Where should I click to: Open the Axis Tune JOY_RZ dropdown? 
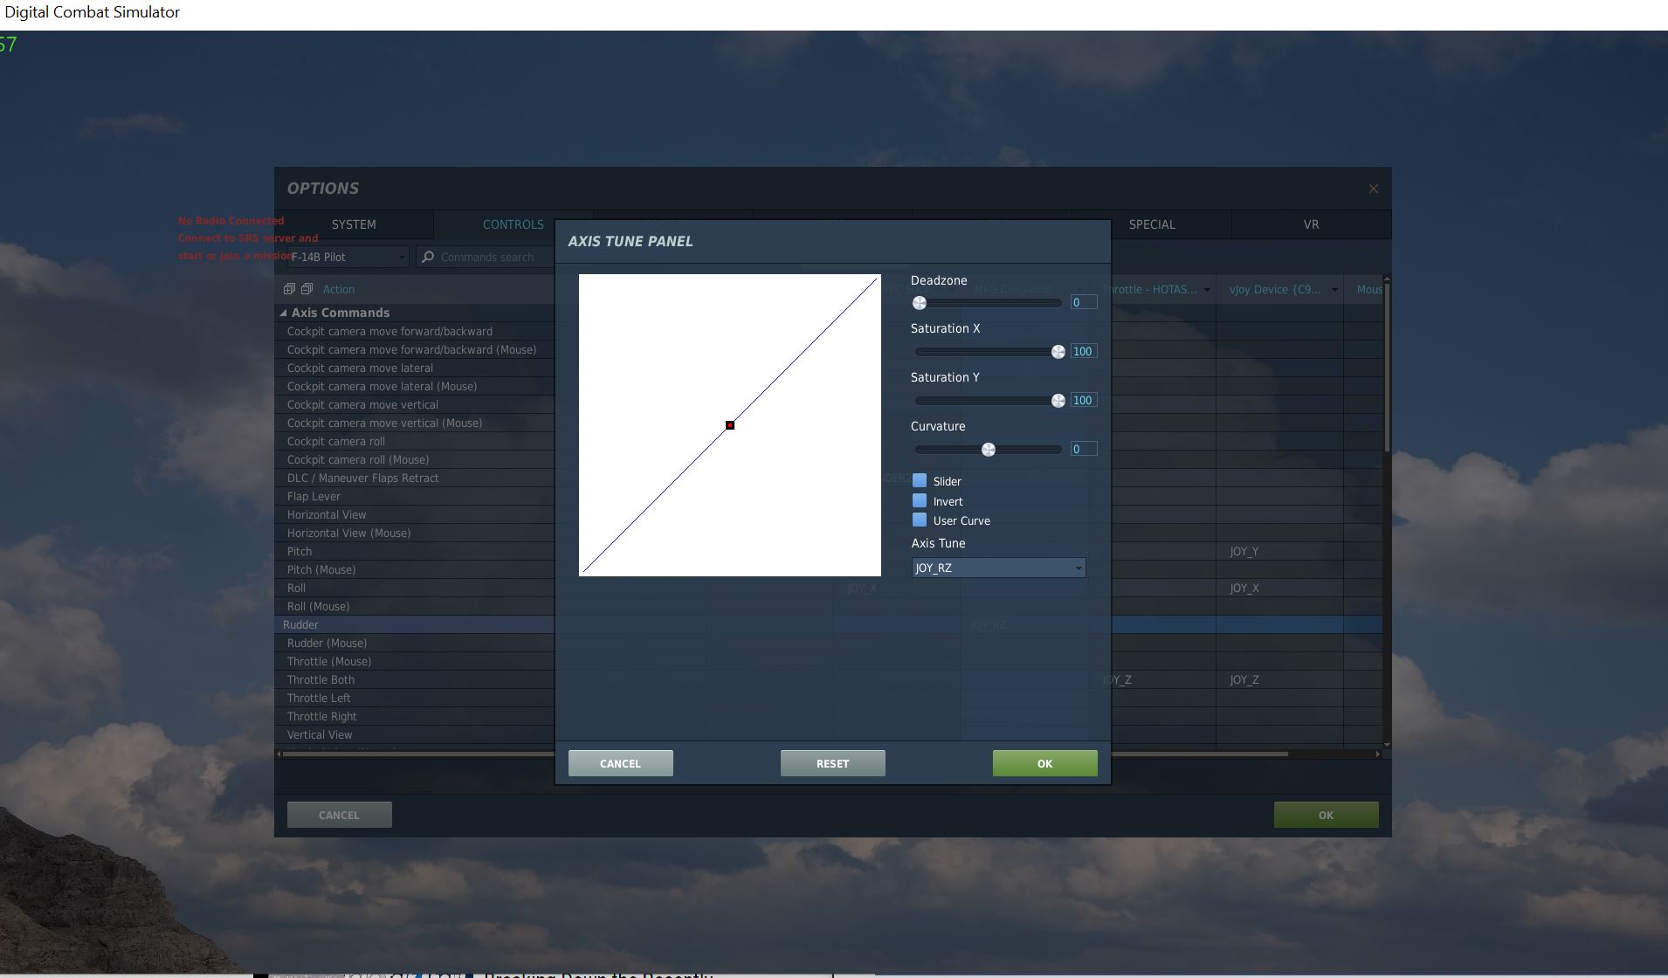click(x=998, y=568)
